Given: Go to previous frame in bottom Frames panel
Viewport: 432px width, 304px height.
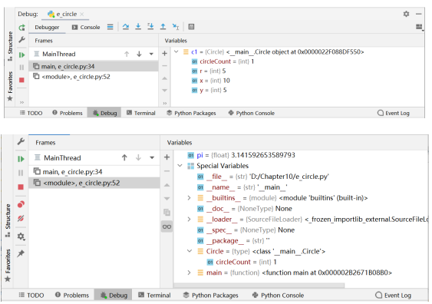Looking at the screenshot, I should (124, 157).
